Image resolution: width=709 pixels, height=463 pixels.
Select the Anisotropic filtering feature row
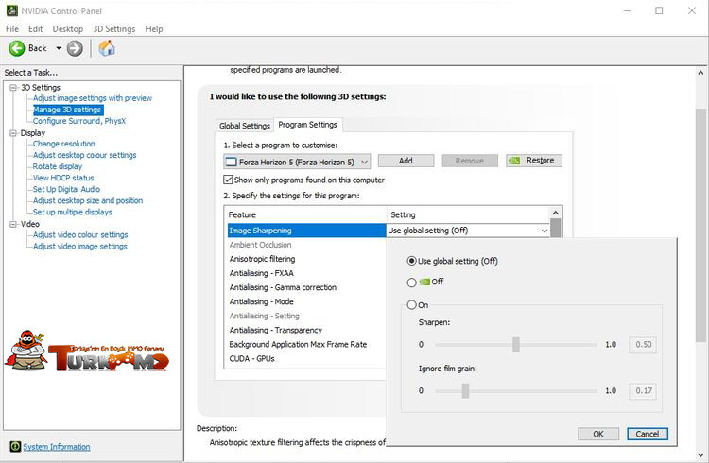306,259
